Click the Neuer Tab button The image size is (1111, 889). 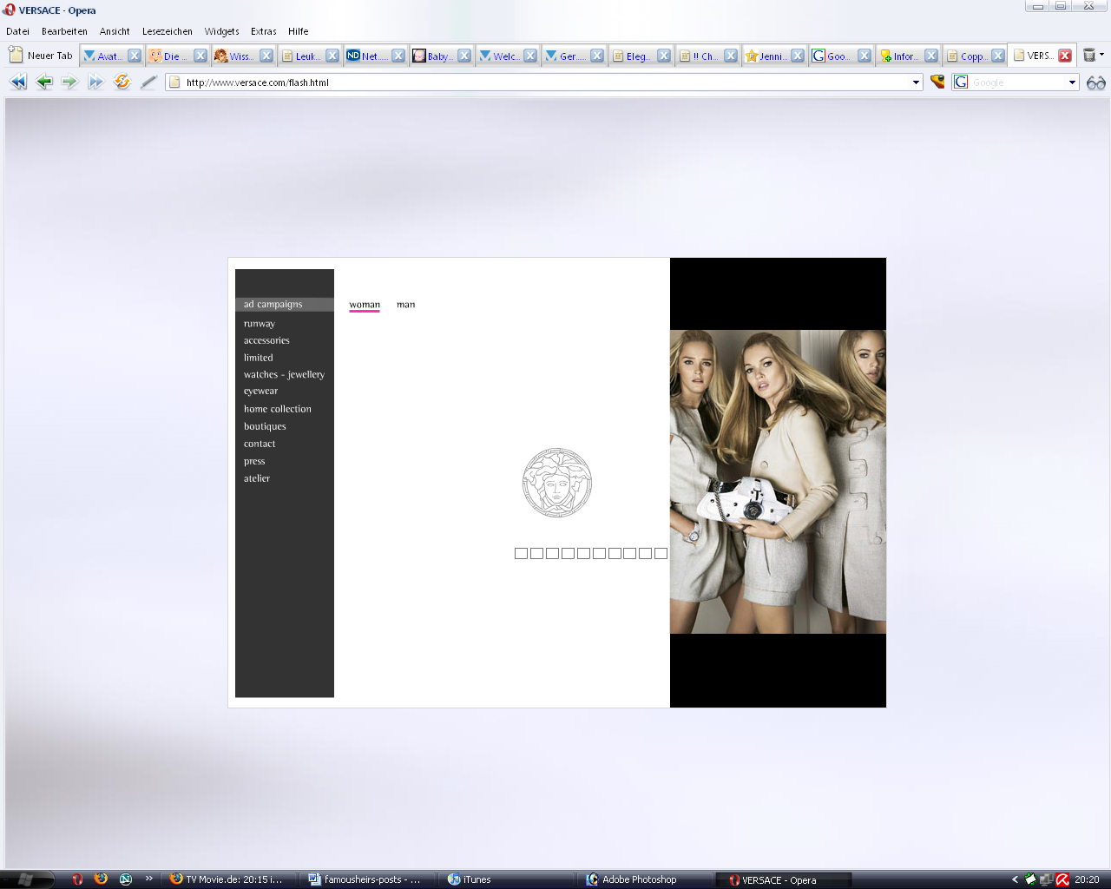click(41, 56)
